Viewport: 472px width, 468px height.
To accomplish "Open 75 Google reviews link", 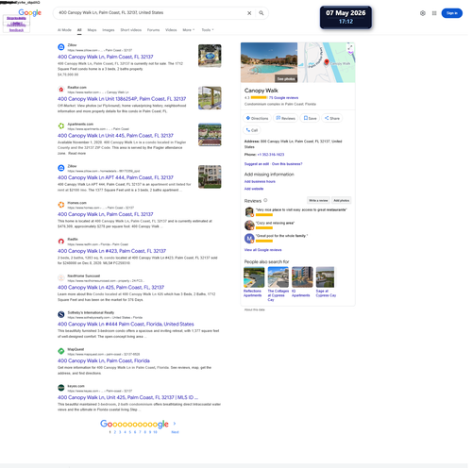I will (283, 98).
